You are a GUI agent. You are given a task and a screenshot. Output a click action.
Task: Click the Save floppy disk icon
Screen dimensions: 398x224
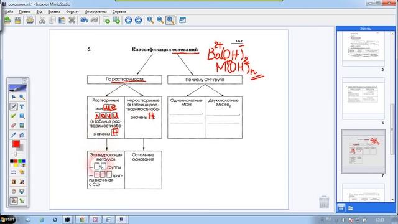tap(18, 20)
